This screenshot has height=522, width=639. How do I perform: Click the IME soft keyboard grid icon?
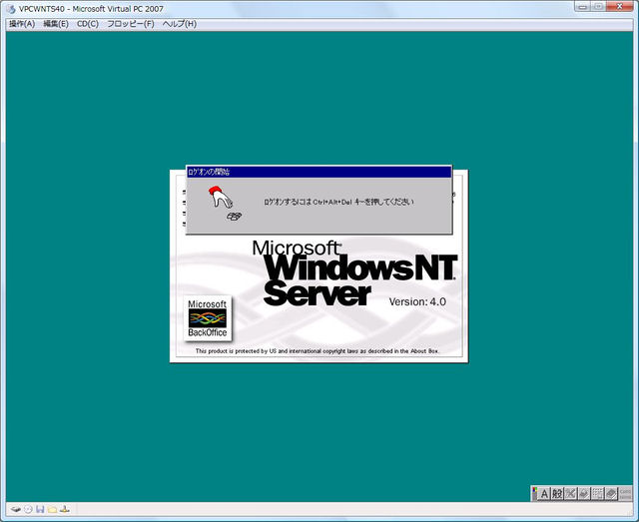[x=597, y=494]
